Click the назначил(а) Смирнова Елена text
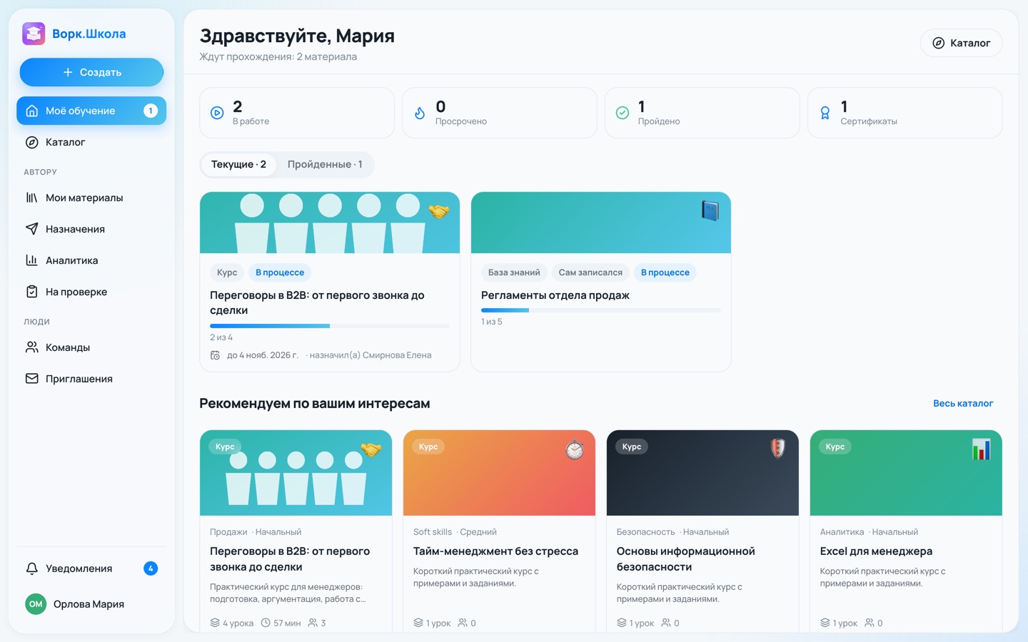 371,355
